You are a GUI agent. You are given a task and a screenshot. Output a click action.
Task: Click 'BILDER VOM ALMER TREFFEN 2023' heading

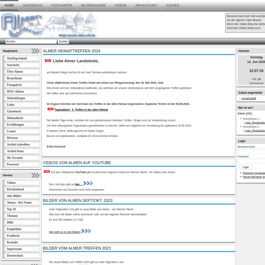[77, 248]
